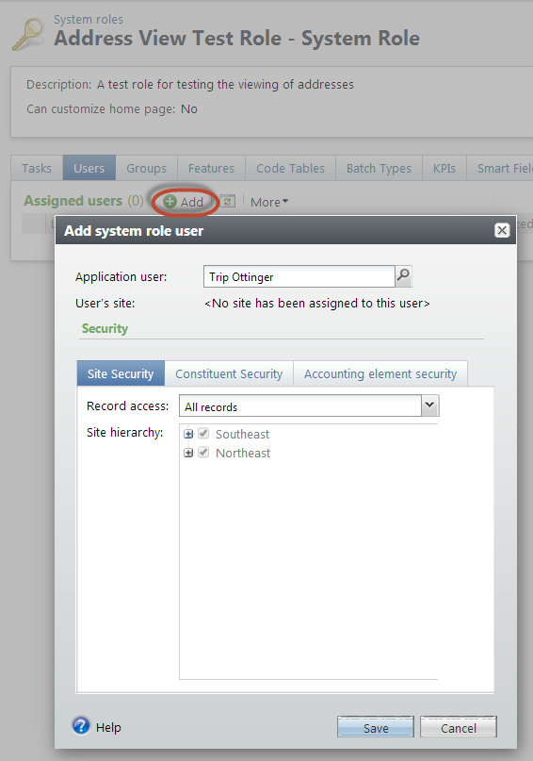Switch to Accounting element security tab
The image size is (533, 761).
380,373
